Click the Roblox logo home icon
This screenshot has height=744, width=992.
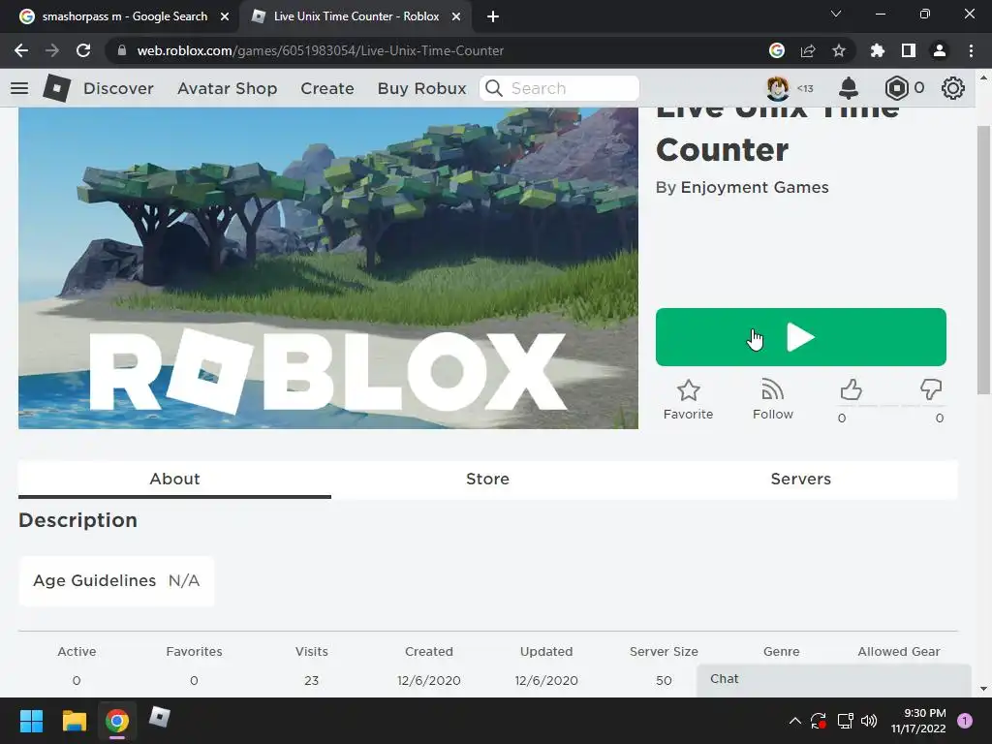coord(56,88)
